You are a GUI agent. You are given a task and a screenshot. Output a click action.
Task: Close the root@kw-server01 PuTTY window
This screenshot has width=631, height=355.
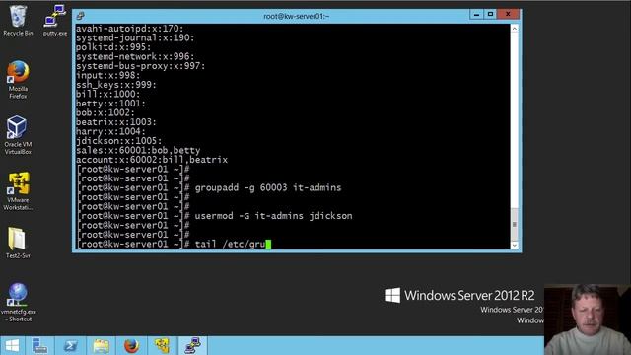point(508,15)
